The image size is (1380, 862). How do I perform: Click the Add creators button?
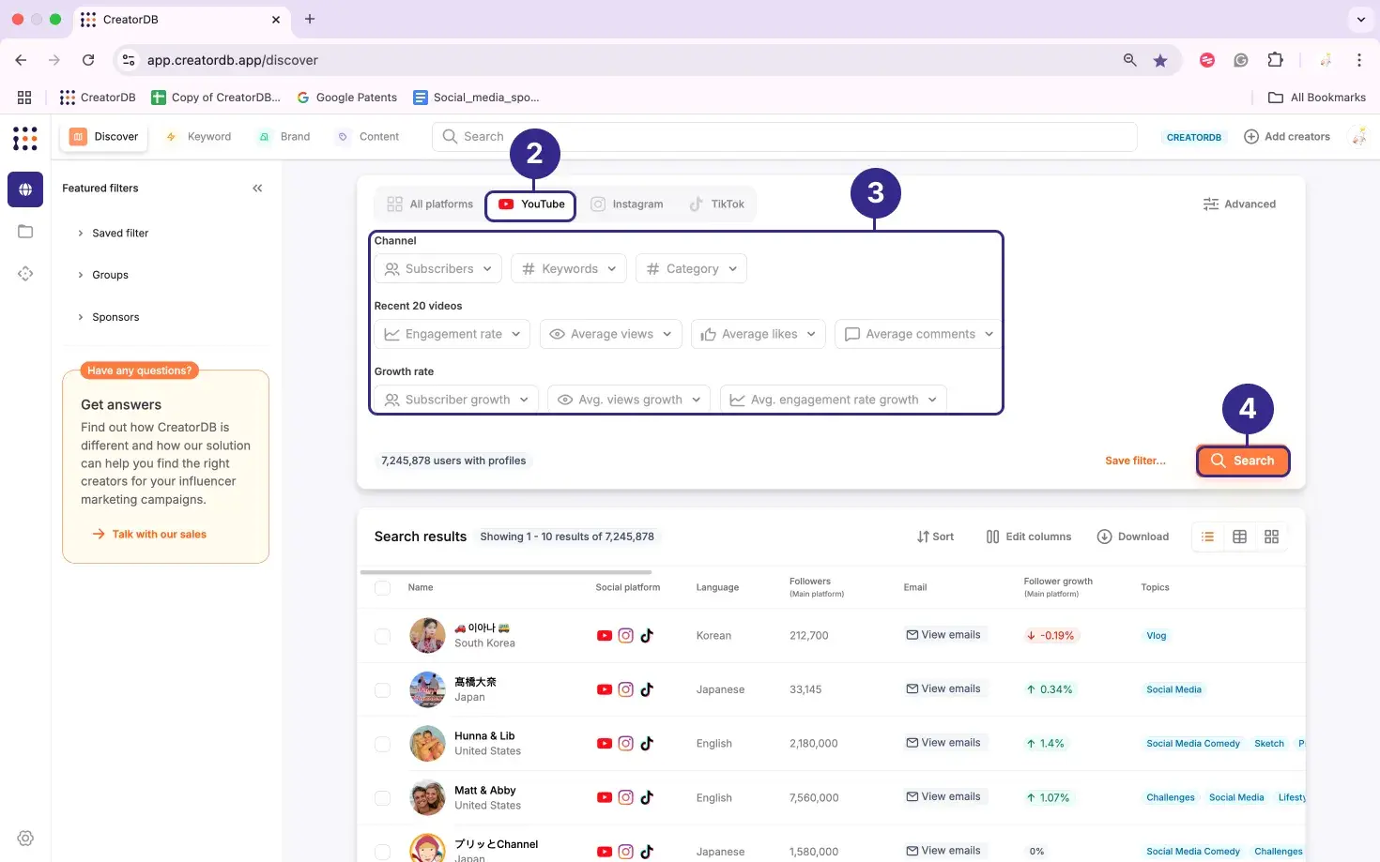coord(1286,137)
